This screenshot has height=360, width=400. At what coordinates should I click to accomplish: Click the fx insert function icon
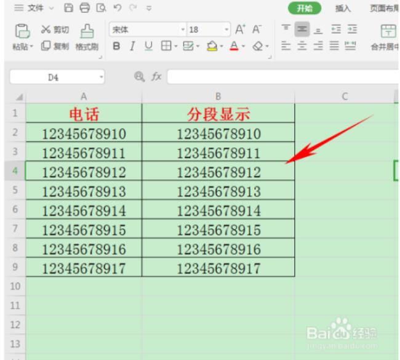[156, 77]
